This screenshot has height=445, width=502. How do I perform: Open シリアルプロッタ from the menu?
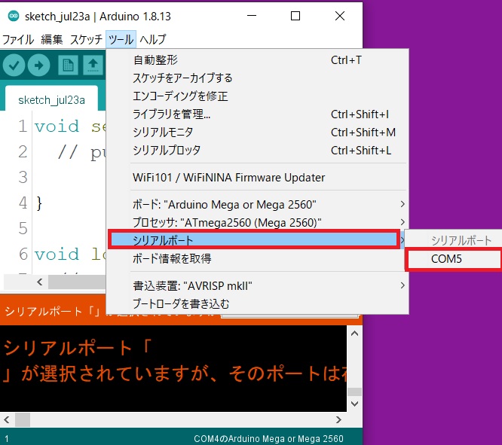pos(257,150)
